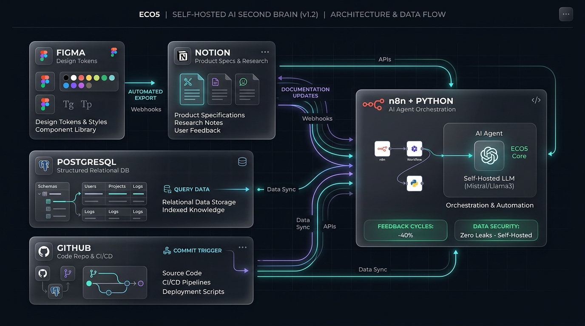Click the database cylinder icon in the PostgreSQL card

242,162
